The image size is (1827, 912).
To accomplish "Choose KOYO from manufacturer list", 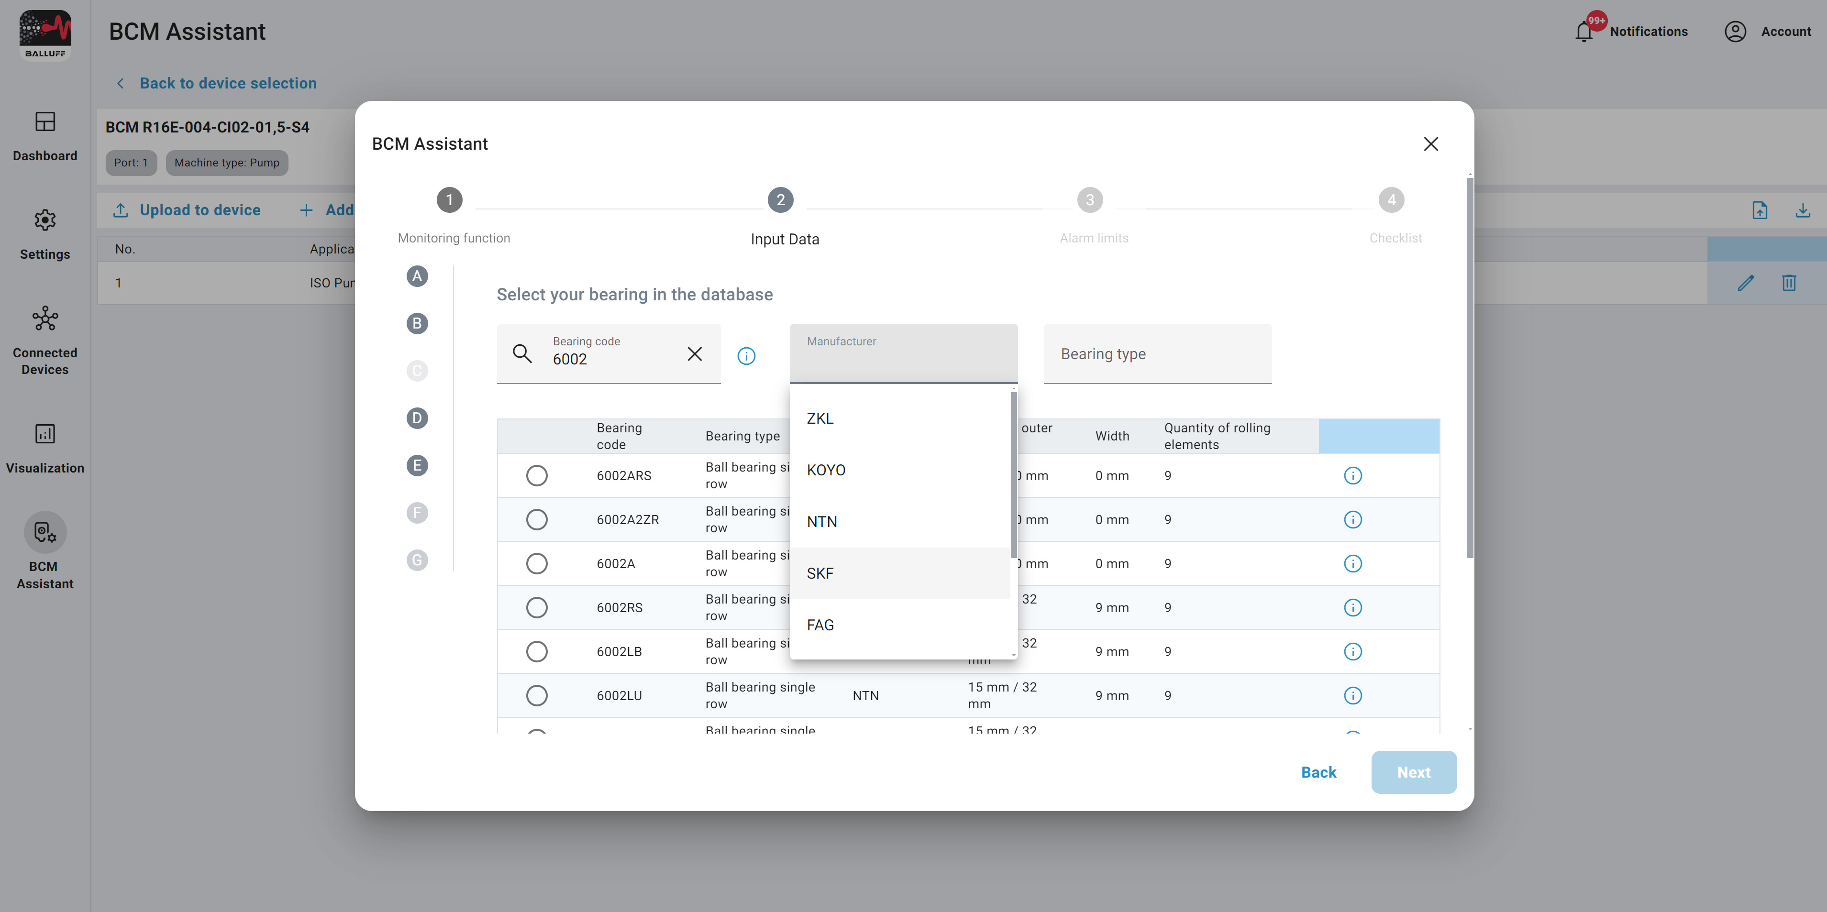I will pyautogui.click(x=826, y=470).
